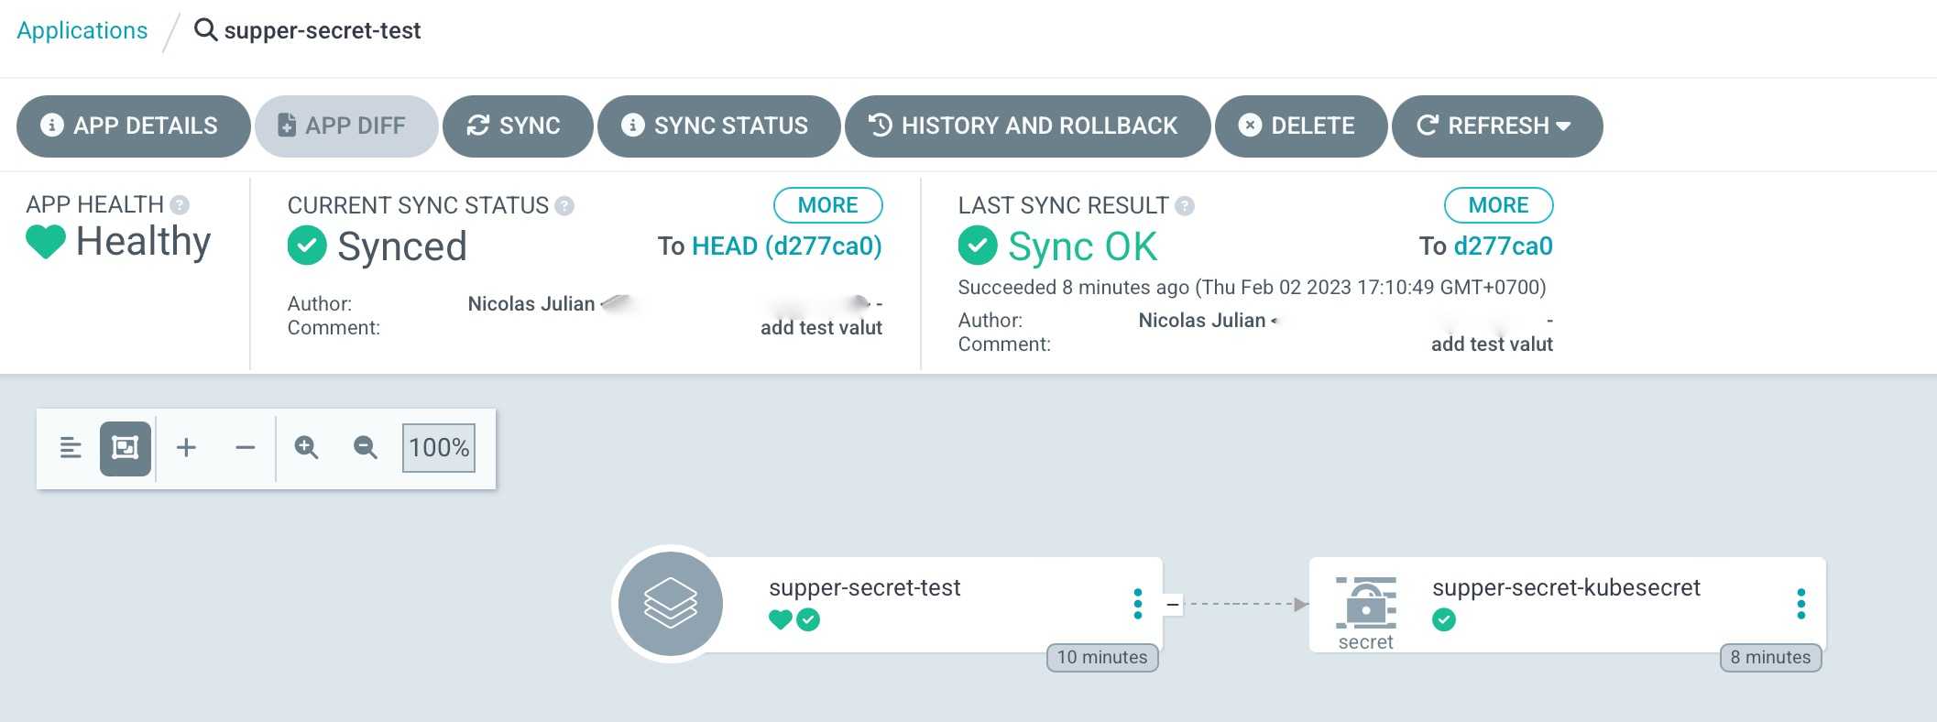Click the compact tree layout icon
The width and height of the screenshot is (1937, 722).
[71, 448]
